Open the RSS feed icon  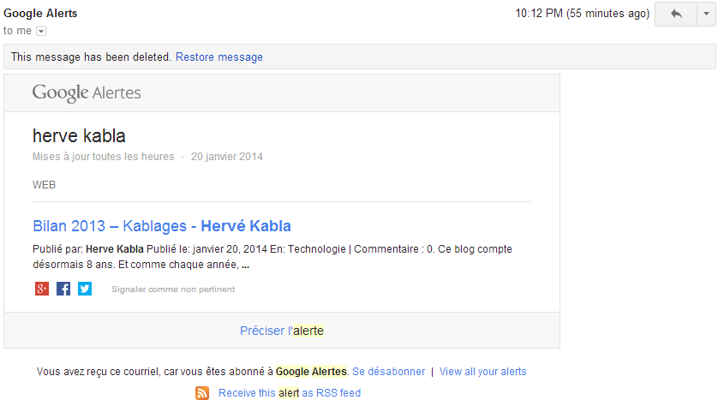[202, 392]
